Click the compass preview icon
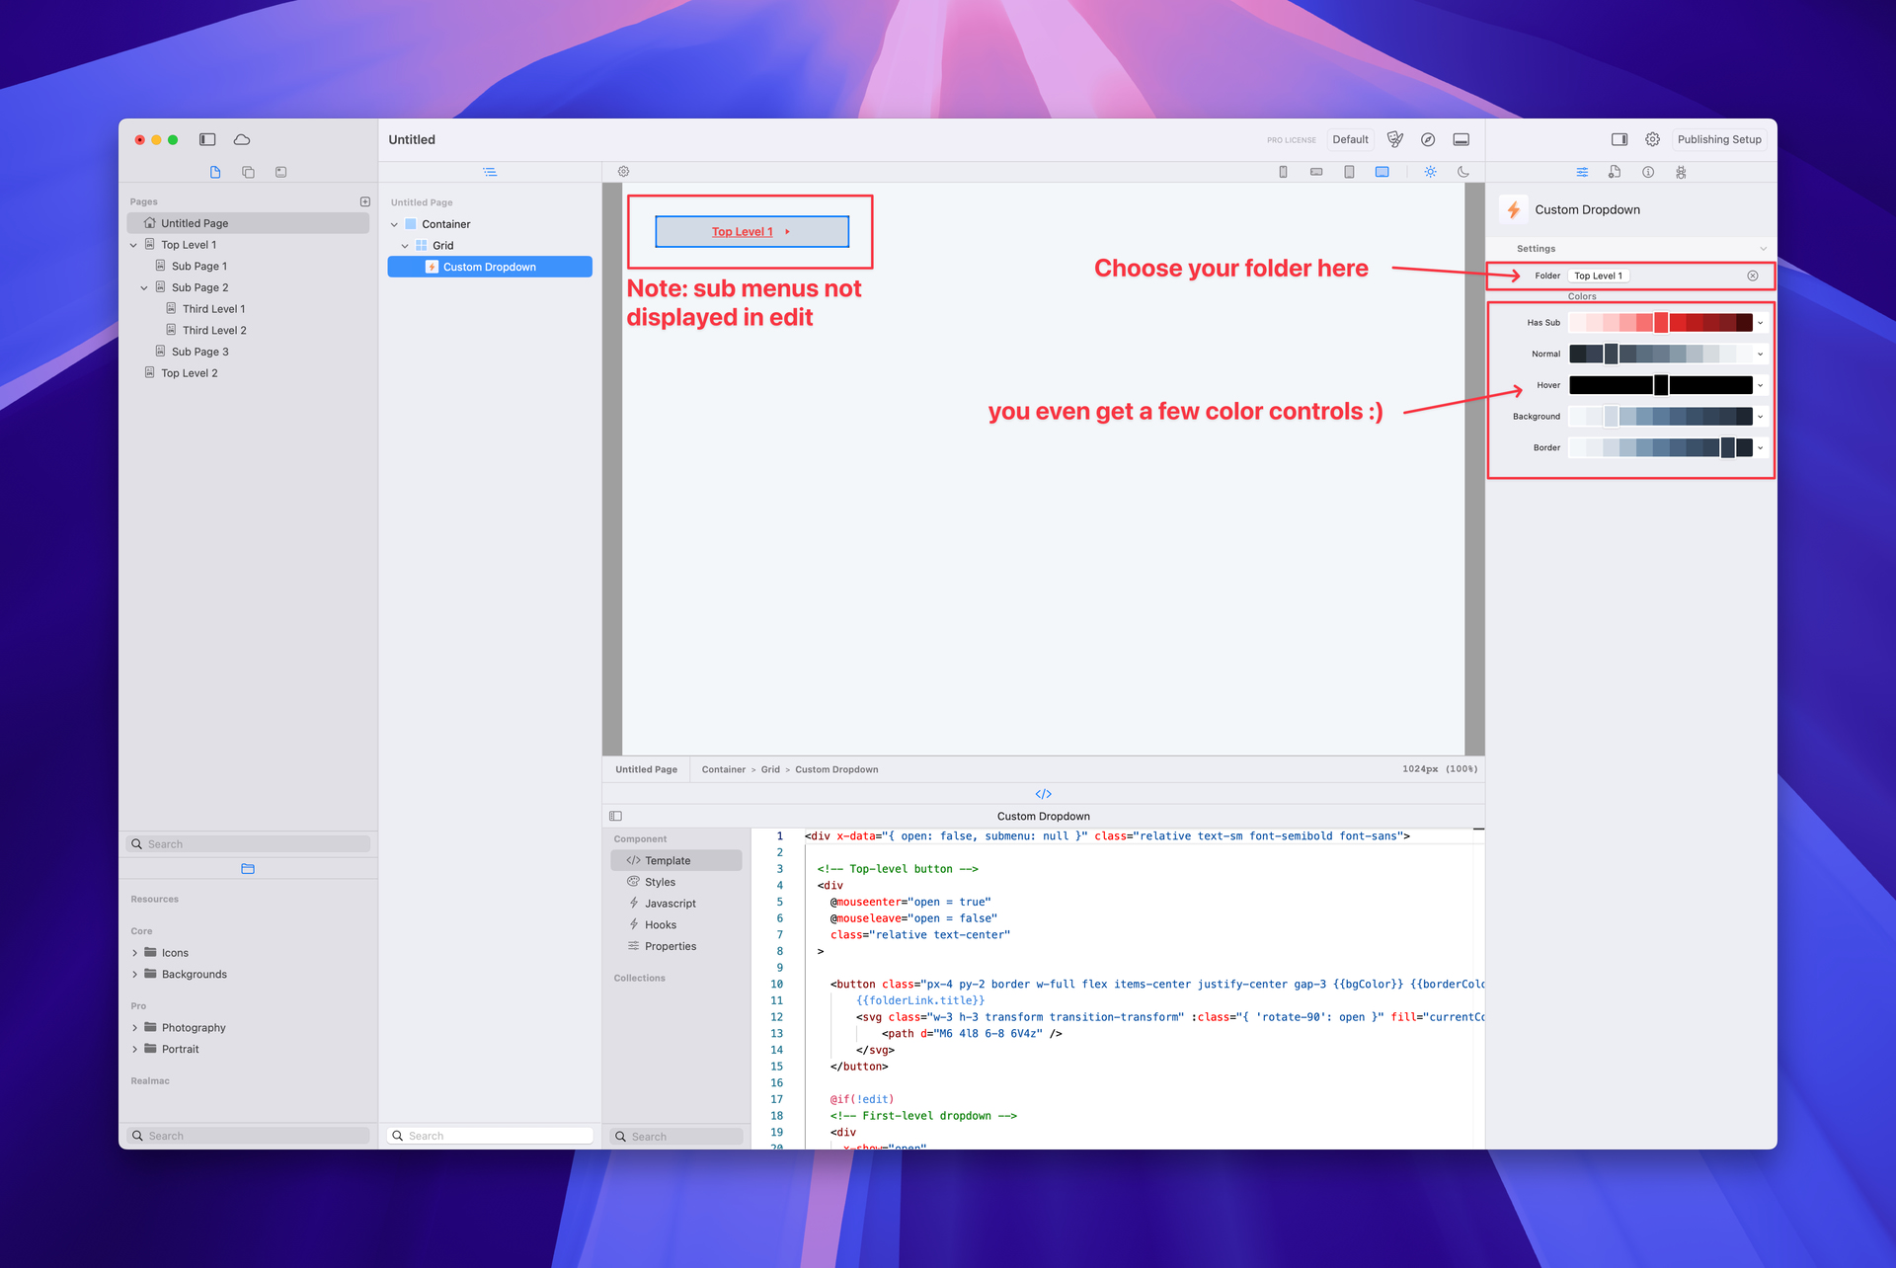 [x=1428, y=139]
